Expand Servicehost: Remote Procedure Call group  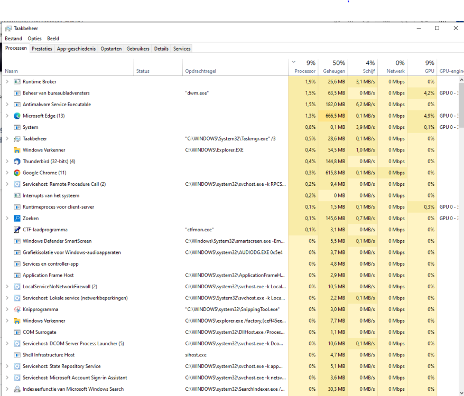(x=7, y=184)
